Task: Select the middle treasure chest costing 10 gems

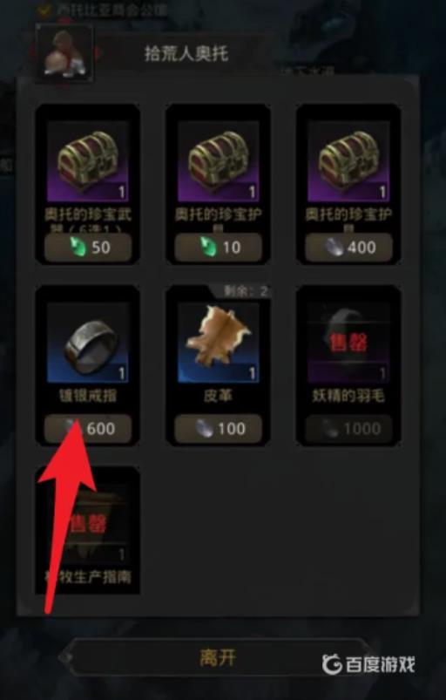Action: tap(218, 161)
